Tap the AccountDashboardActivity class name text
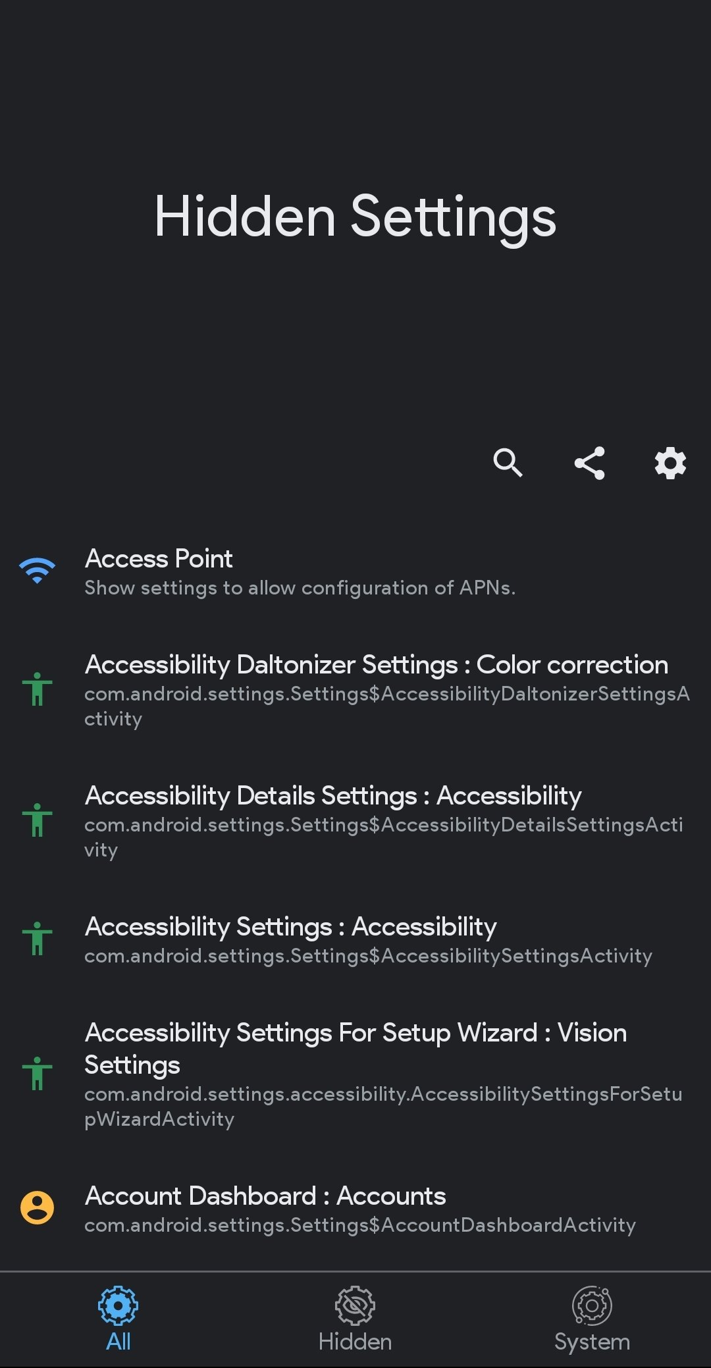Screen dimensions: 711x1368 click(360, 1225)
